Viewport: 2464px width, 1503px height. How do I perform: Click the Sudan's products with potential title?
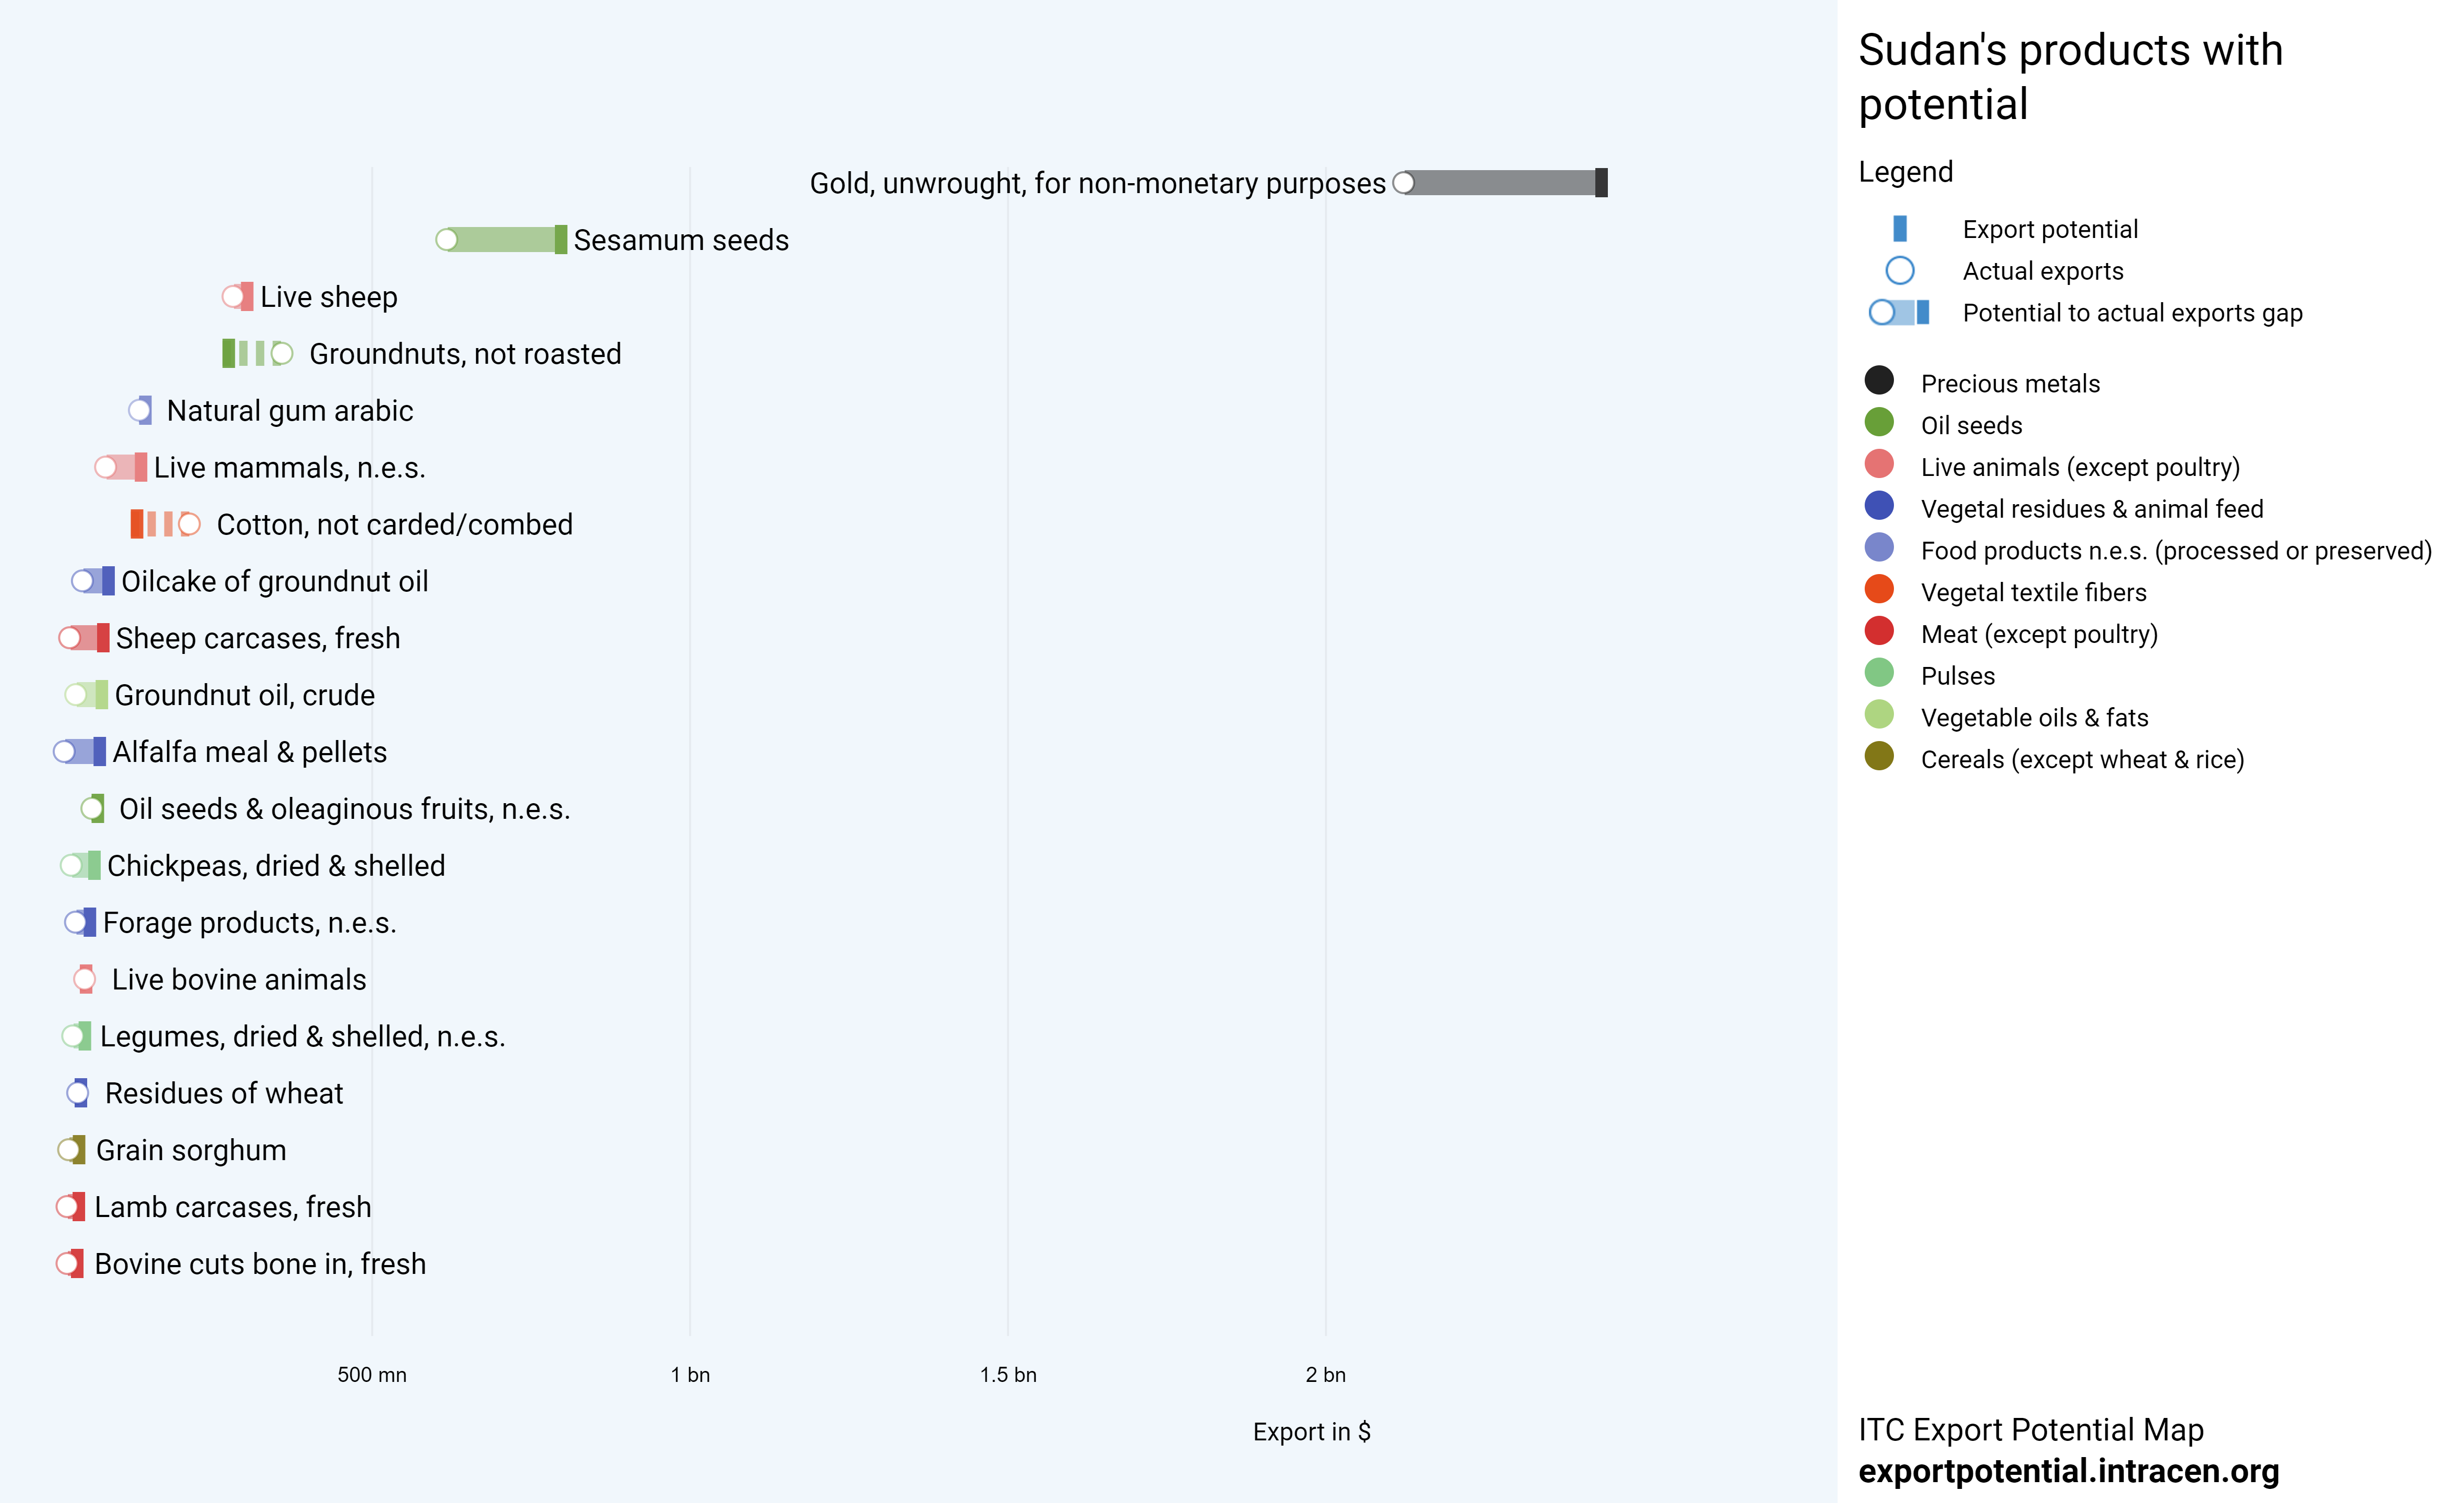click(2070, 77)
